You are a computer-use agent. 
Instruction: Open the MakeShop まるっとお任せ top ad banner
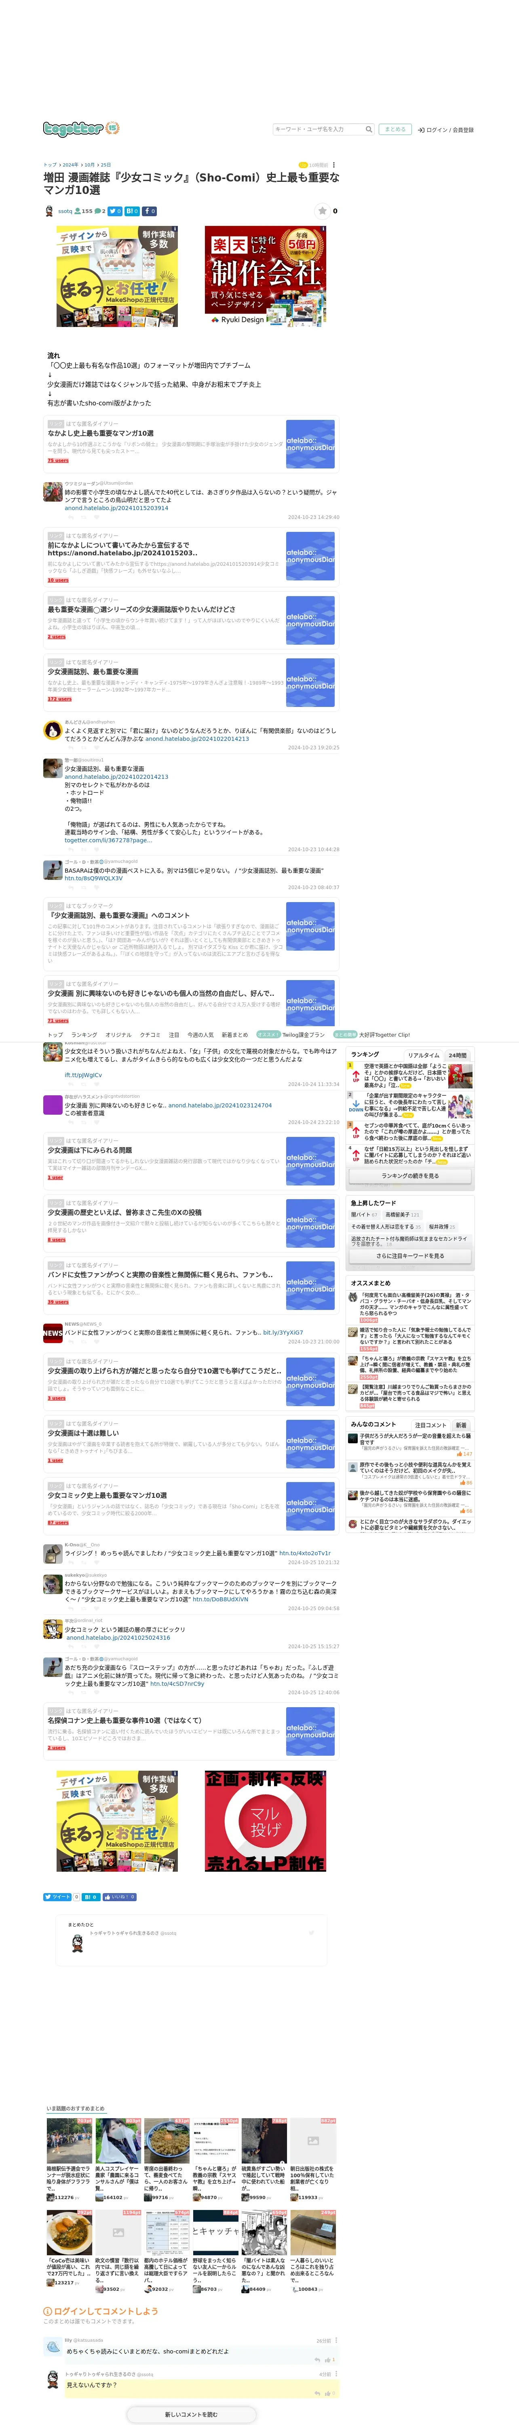(117, 276)
